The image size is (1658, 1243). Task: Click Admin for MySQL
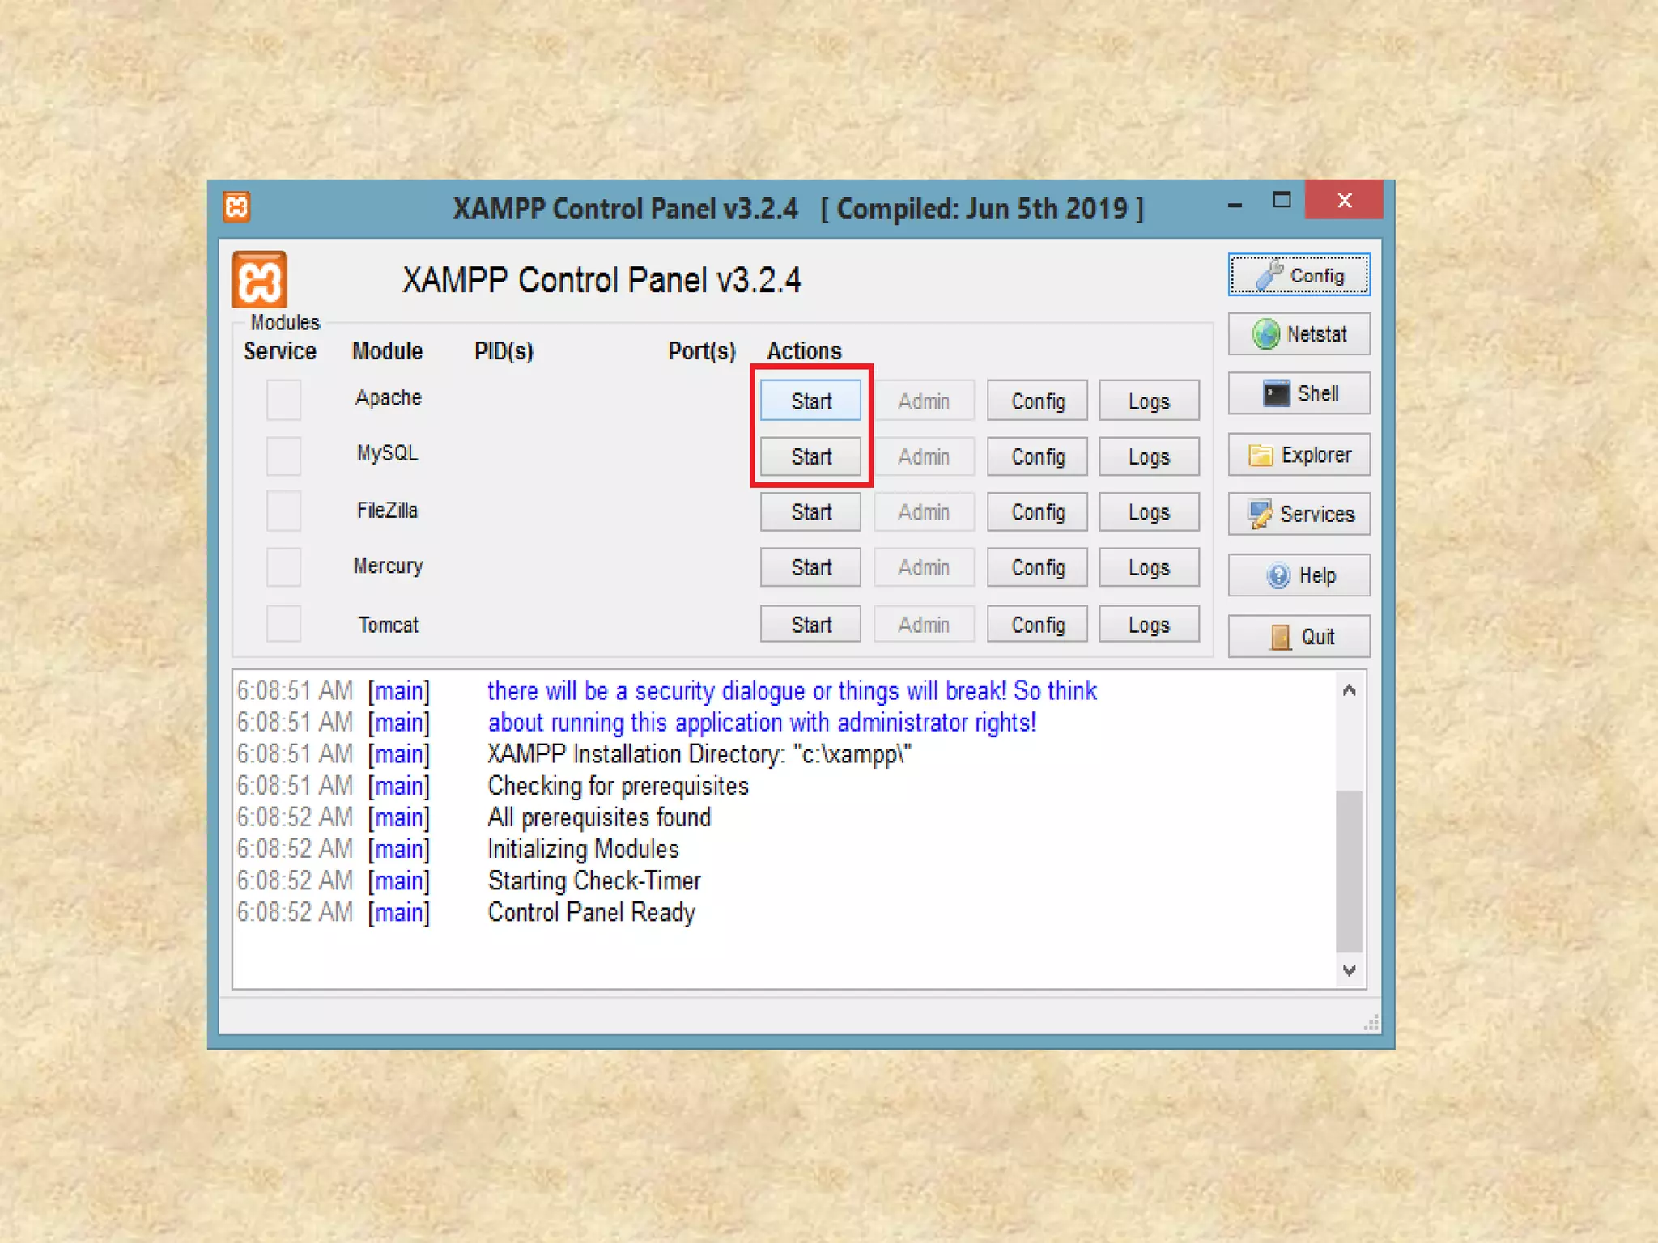click(924, 456)
